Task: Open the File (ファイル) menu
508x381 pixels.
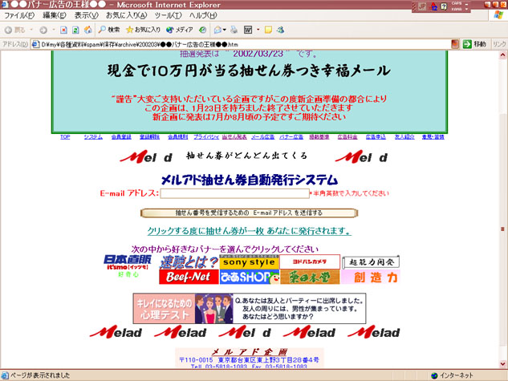Action: (x=19, y=15)
